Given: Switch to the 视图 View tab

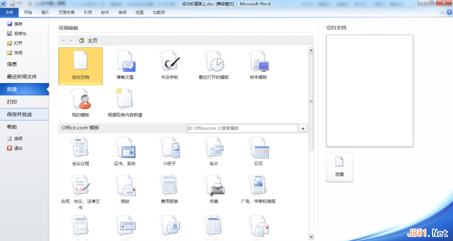Looking at the screenshot, I should click(x=139, y=12).
